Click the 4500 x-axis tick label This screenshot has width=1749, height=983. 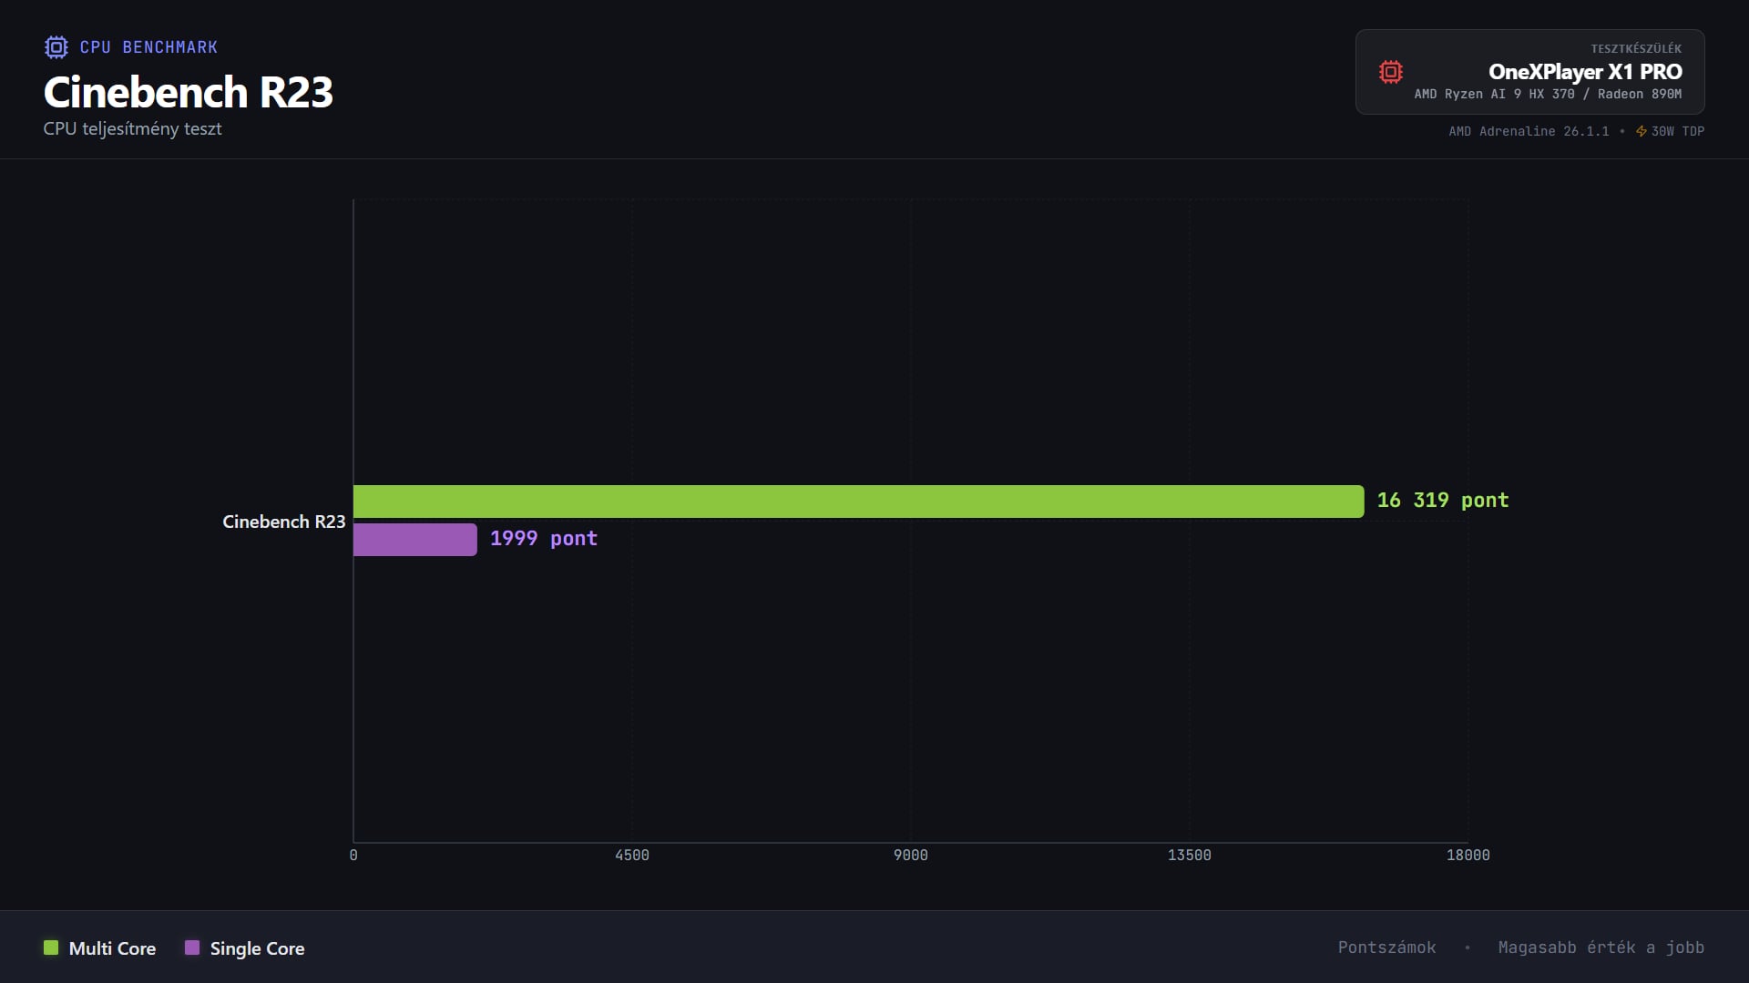[631, 855]
